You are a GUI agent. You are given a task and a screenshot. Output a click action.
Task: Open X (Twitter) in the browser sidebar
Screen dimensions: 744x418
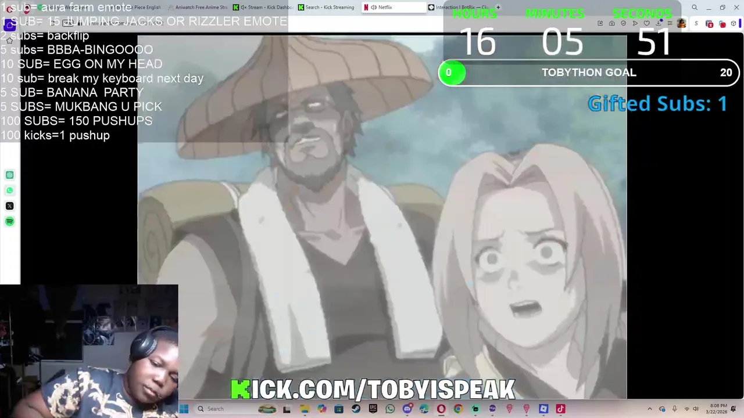(10, 206)
